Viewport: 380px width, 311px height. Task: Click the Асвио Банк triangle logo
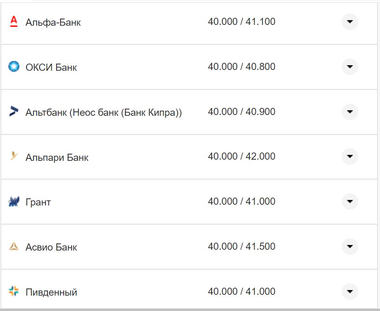point(14,247)
